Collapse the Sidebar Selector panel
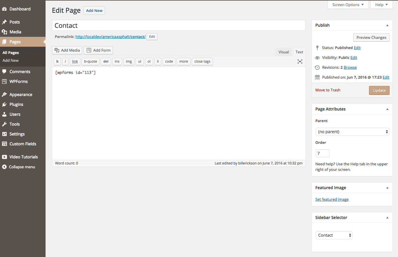 387,218
